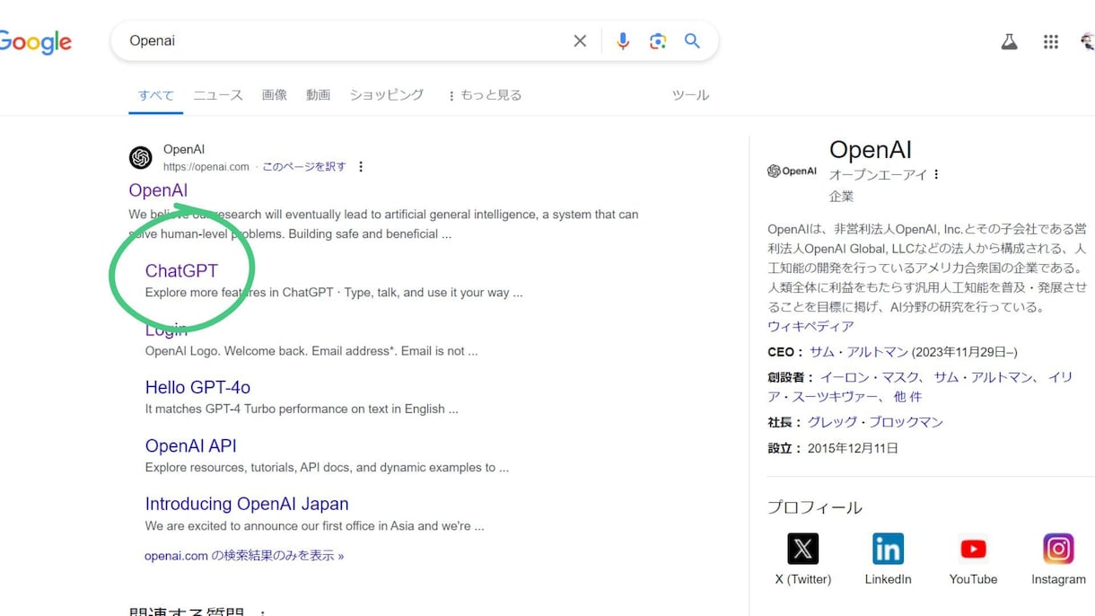Show only openai.com results link
1095x616 pixels.
tap(244, 556)
